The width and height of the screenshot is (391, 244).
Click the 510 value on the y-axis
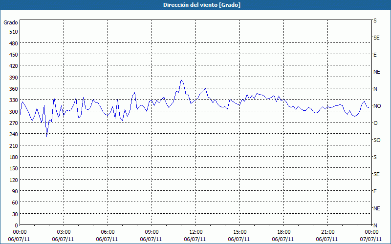pos(13,32)
